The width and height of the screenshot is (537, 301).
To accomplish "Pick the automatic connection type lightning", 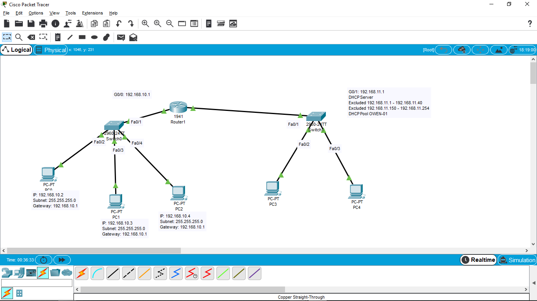I will click(x=82, y=273).
